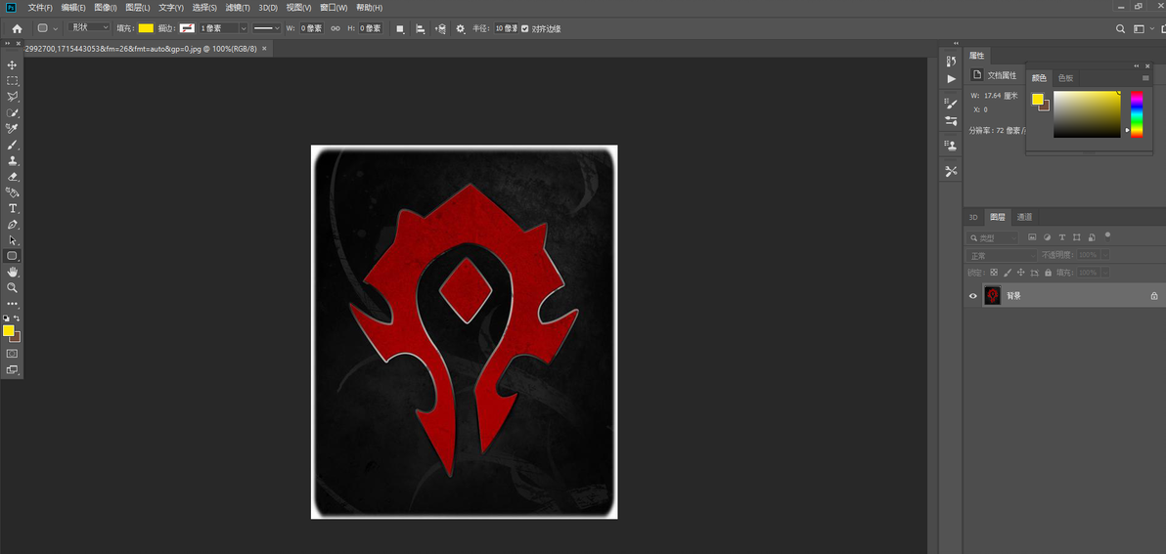Open the crossed-tools panel icon in dock
Viewport: 1166px width, 554px height.
pos(951,171)
